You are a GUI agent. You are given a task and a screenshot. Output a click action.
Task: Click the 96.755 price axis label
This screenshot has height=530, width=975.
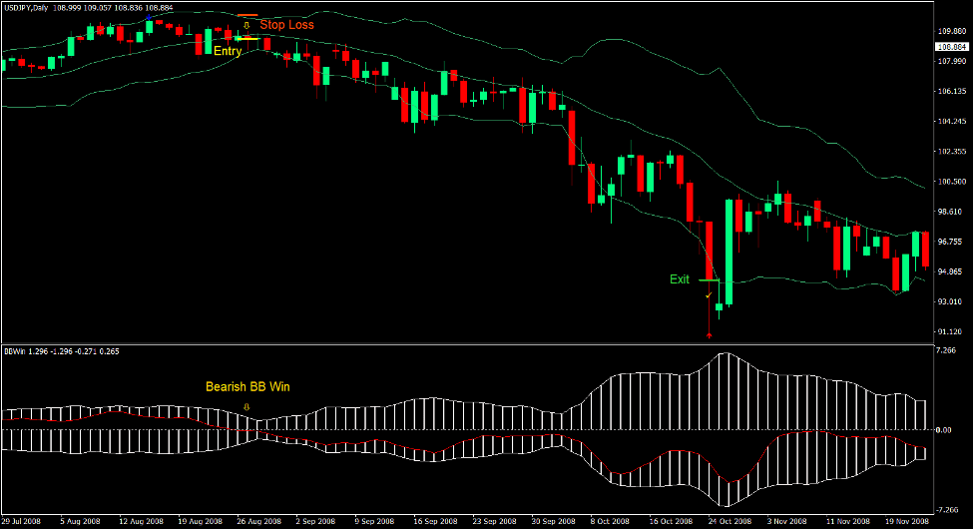[951, 242]
